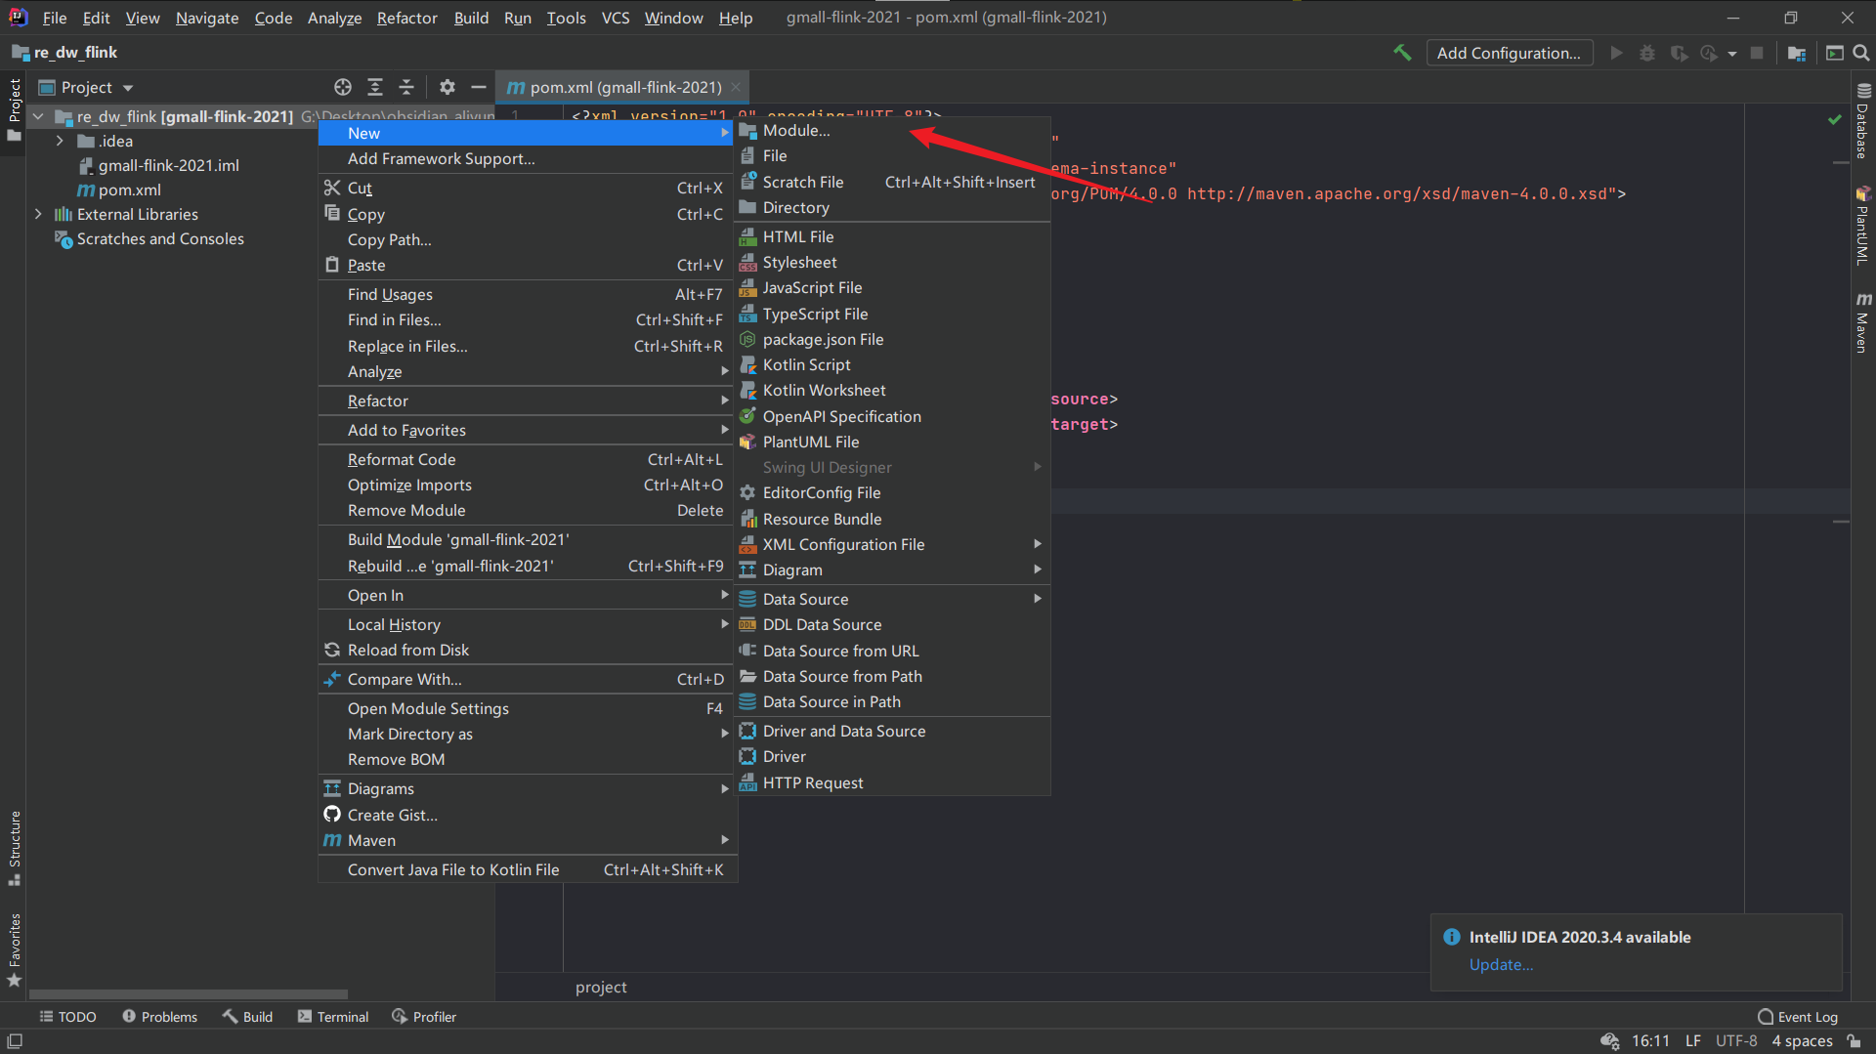Select Module... in New submenu
This screenshot has width=1876, height=1054.
[892, 130]
